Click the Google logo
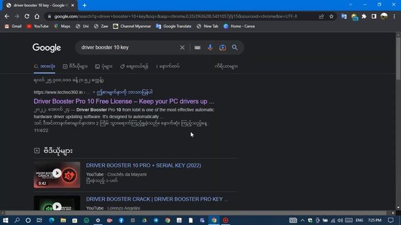Viewport: 401px width, 225px height. [x=46, y=47]
